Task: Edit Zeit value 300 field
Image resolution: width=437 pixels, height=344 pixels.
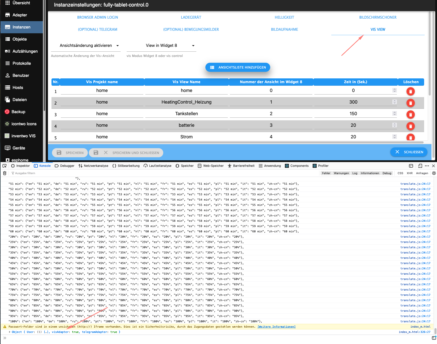Action: (x=353, y=102)
